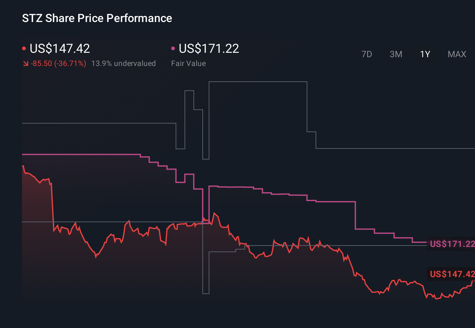Click the start of the red price line
This screenshot has height=328, width=475.
point(23,166)
